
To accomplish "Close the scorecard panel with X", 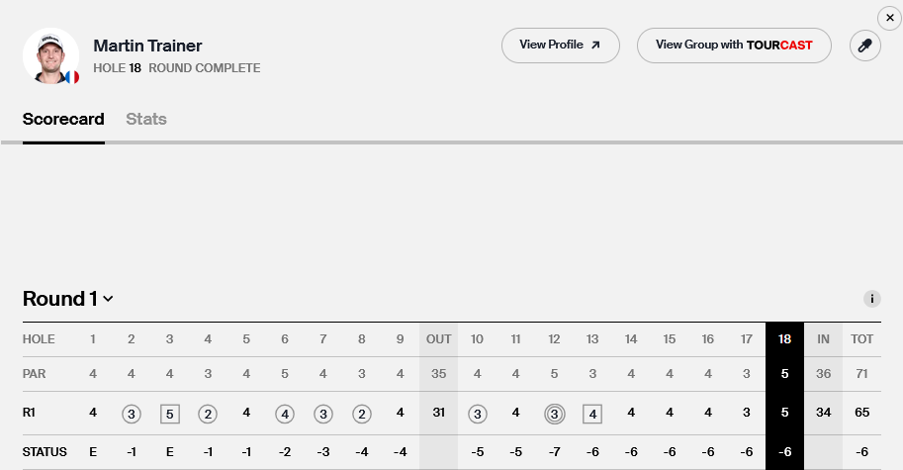I will tap(890, 17).
